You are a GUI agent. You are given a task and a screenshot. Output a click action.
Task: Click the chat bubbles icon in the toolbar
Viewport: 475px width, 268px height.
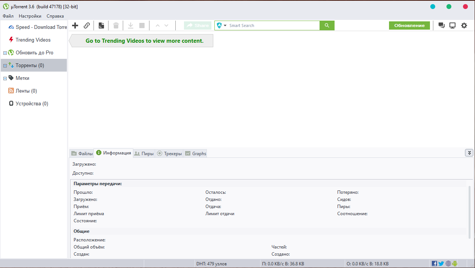[x=442, y=25]
